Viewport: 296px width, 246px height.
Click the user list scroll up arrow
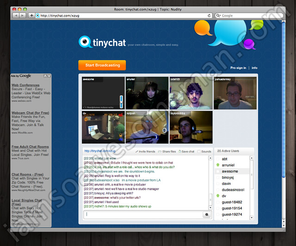point(251,158)
